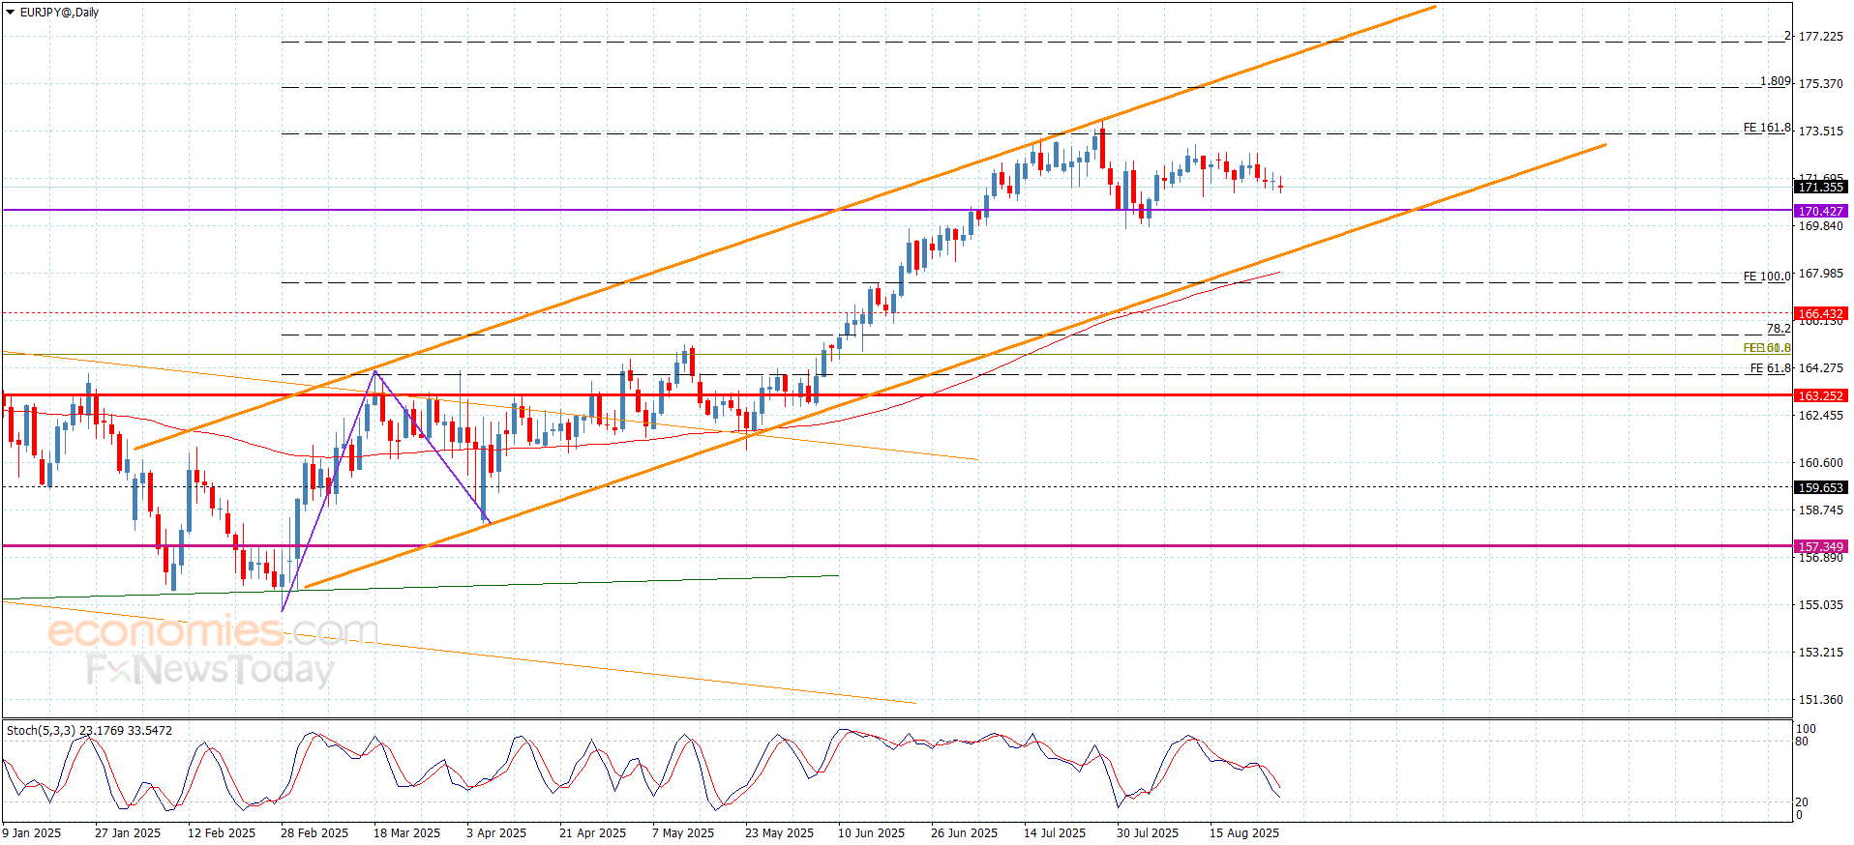Click the 153.215 price scale value
Screen dimensions: 1854x845
(1820, 653)
